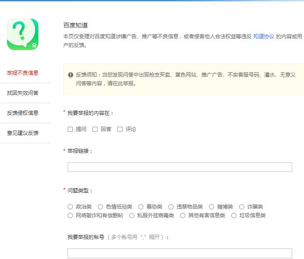304x259 pixels.
Task: Click the 问题类型 label
Action: [x=80, y=191]
